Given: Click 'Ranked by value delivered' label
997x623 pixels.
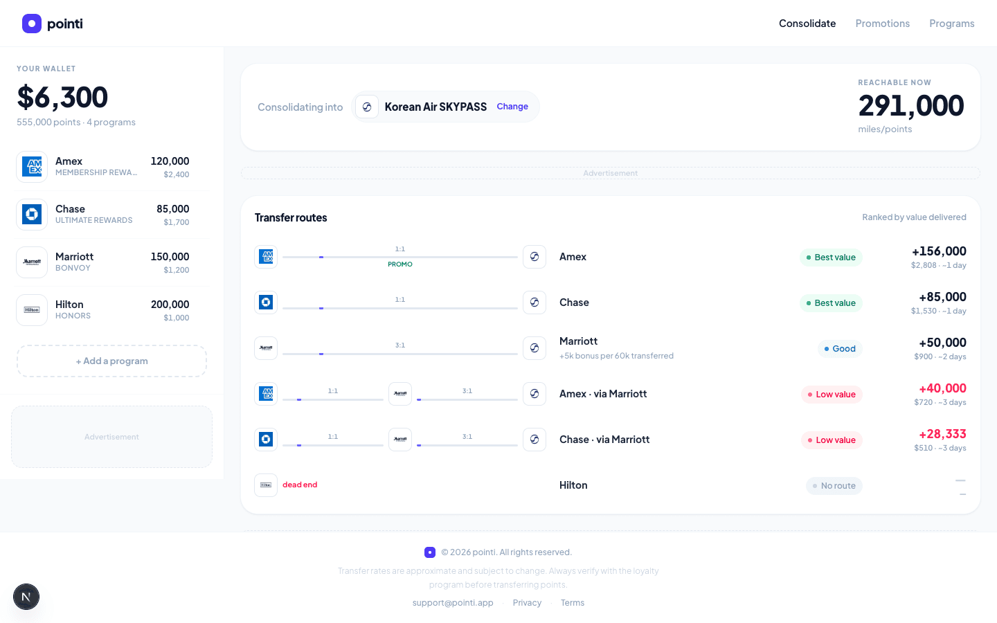Looking at the screenshot, I should point(914,217).
